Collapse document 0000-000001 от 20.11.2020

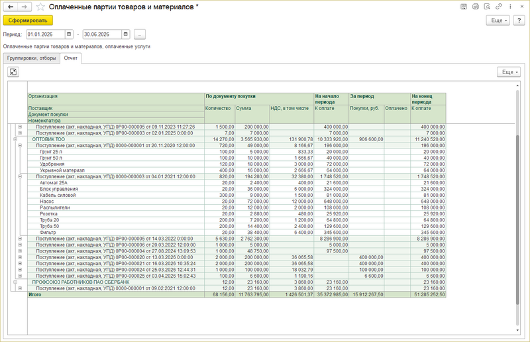coord(20,145)
